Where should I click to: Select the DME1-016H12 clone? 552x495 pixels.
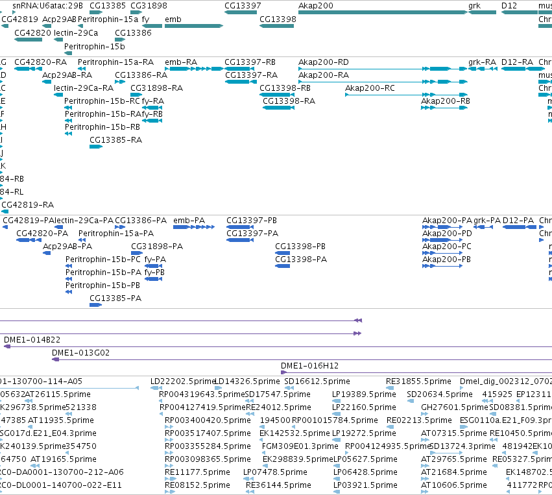(x=416, y=372)
